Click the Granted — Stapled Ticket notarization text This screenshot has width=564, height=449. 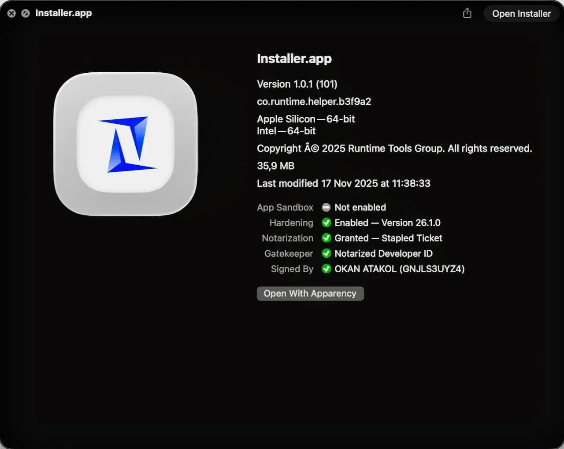[x=389, y=238]
